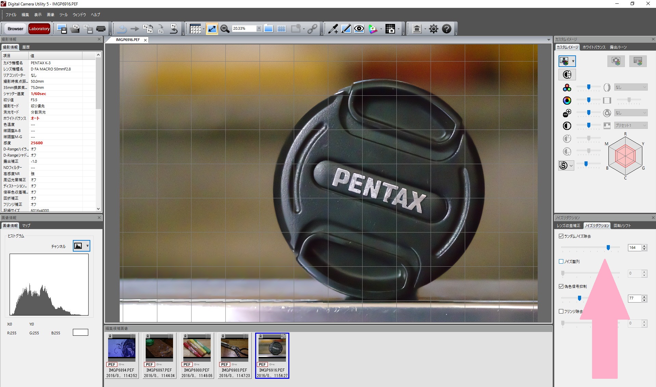Click the gear options icon
This screenshot has width=656, height=387.
click(x=433, y=29)
